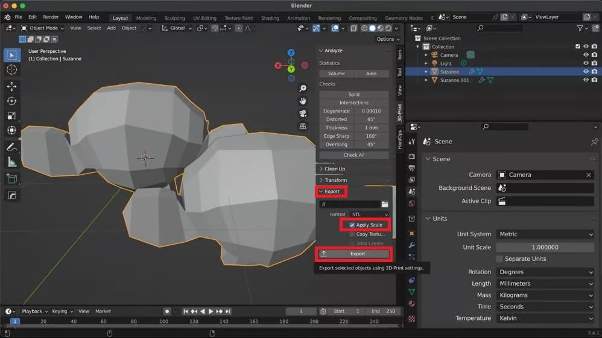Screen dimensions: 602x338
Task: Open the 3D-Print sidebar tab
Action: click(400, 113)
